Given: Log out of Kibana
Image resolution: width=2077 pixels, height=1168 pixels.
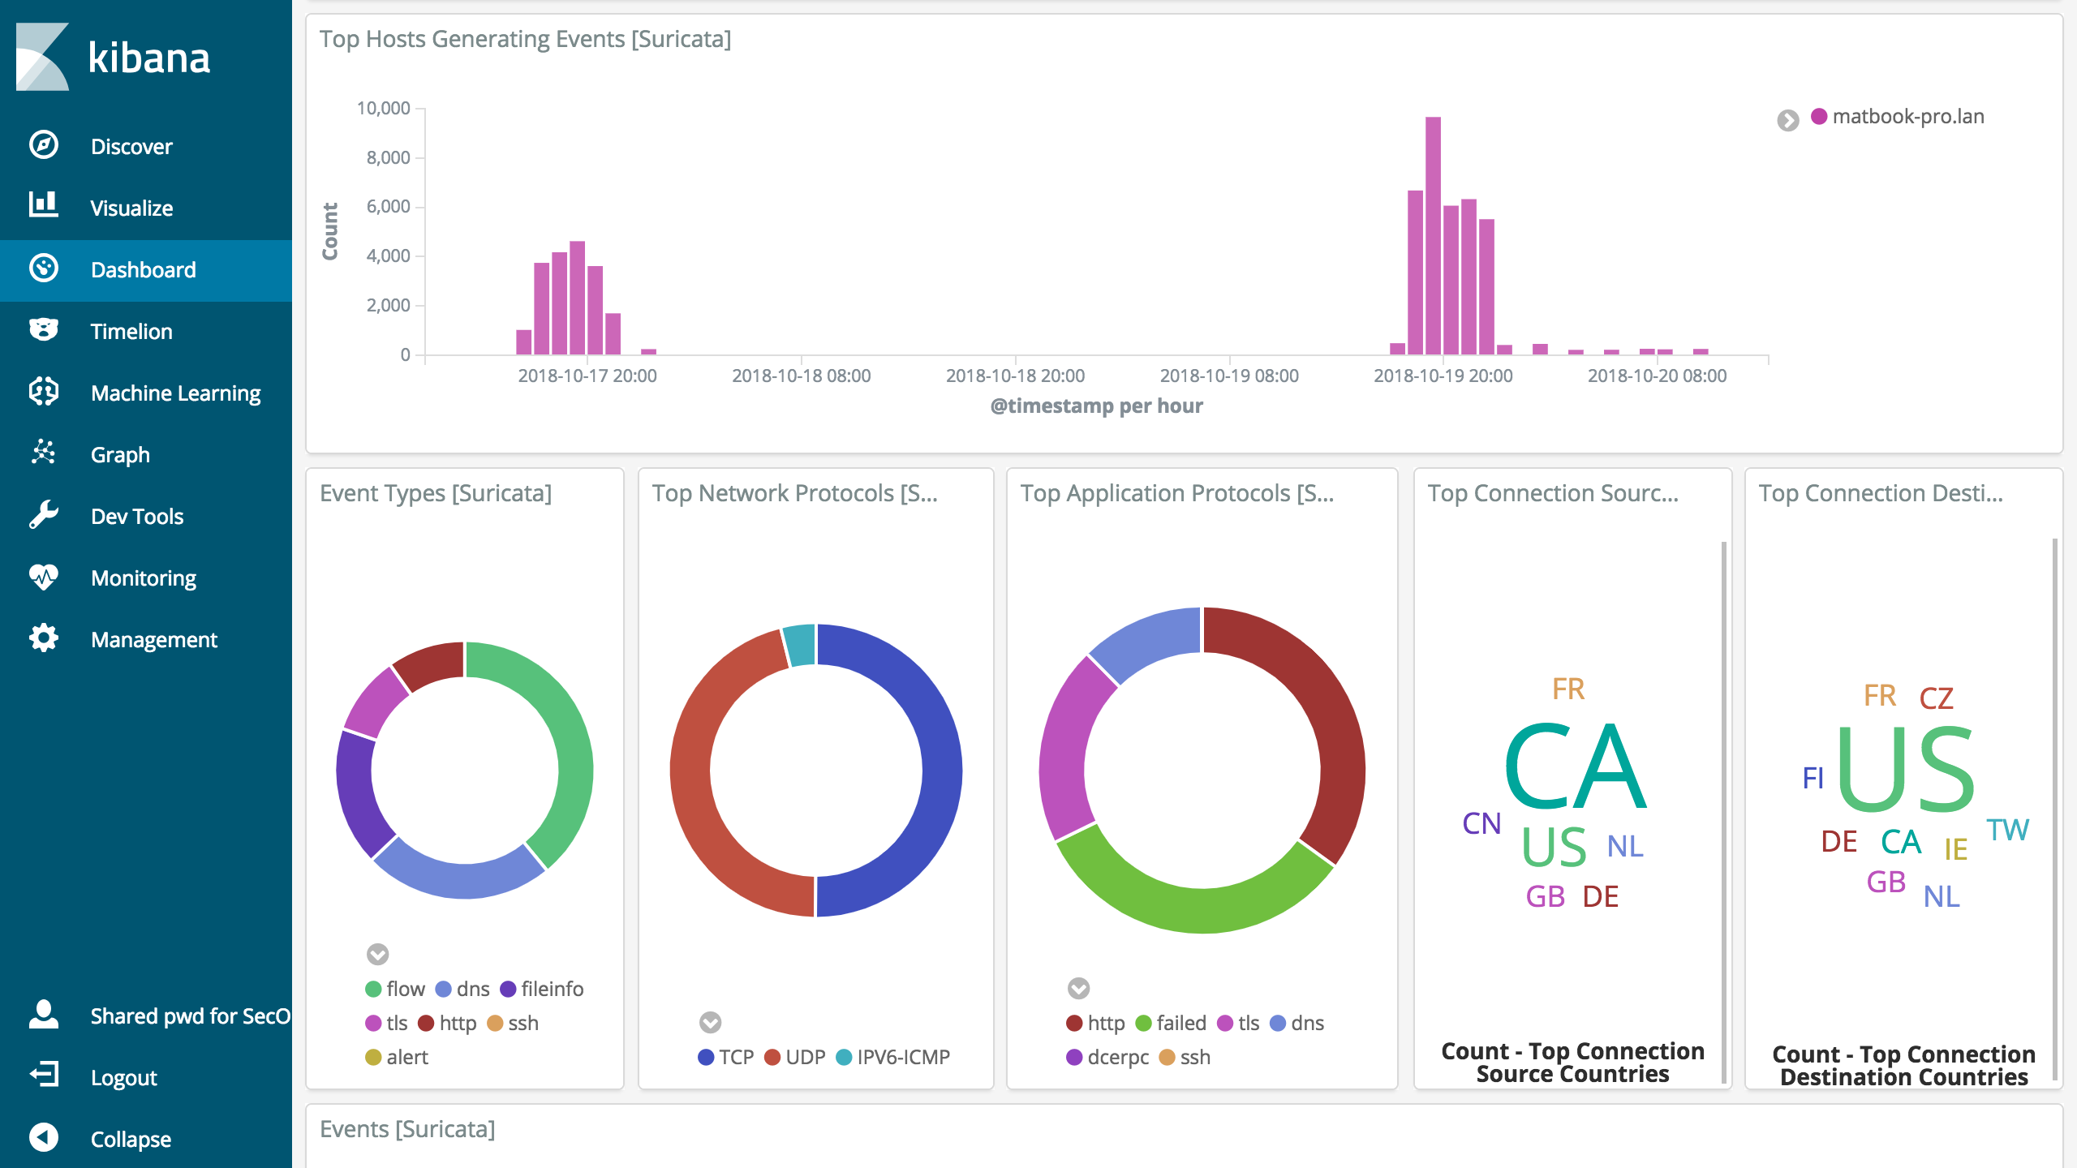Looking at the screenshot, I should pos(124,1077).
